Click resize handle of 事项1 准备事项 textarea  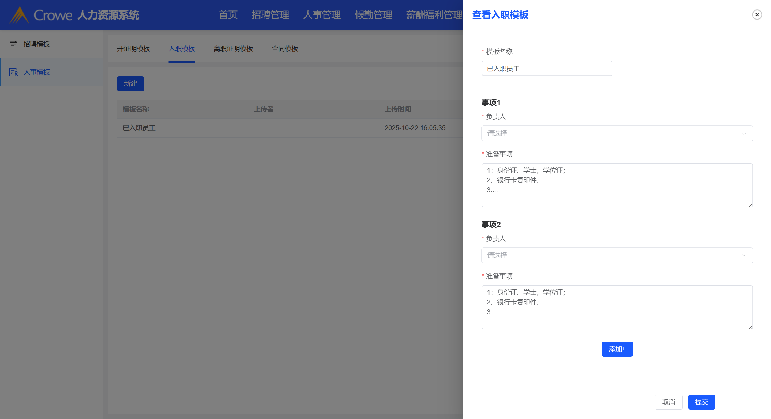pos(750,205)
